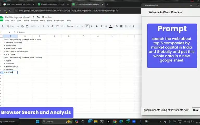This screenshot has height=125, width=200.
Task: Open the Extensions menu
Action: (59, 21)
